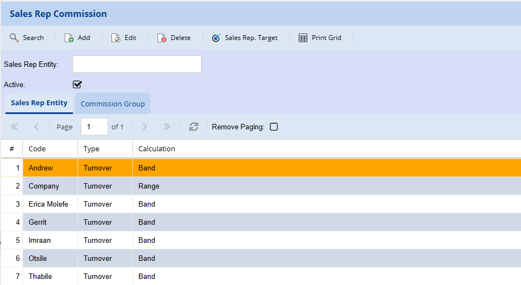The width and height of the screenshot is (521, 285).
Task: Open Sales Rep. Target icon
Action: pos(216,38)
